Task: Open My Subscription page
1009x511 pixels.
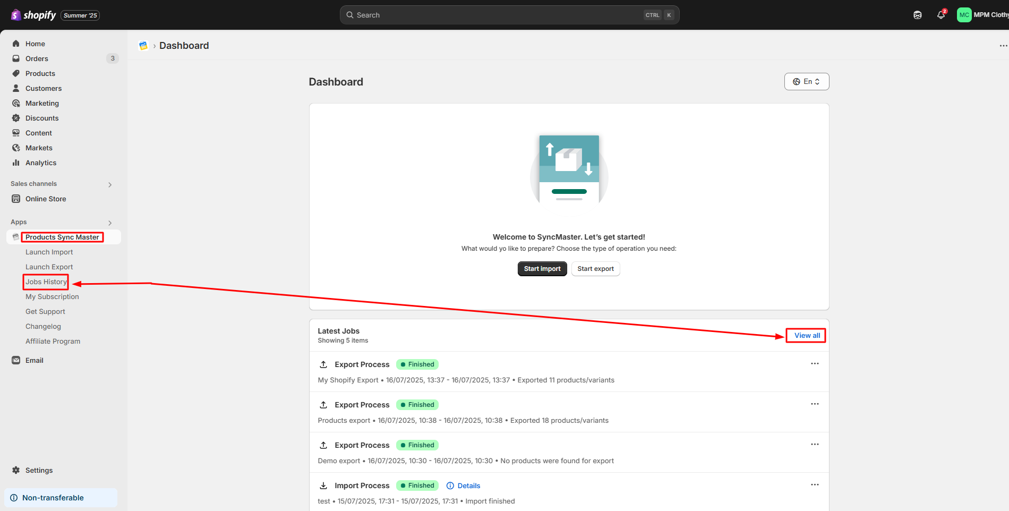Action: tap(52, 297)
